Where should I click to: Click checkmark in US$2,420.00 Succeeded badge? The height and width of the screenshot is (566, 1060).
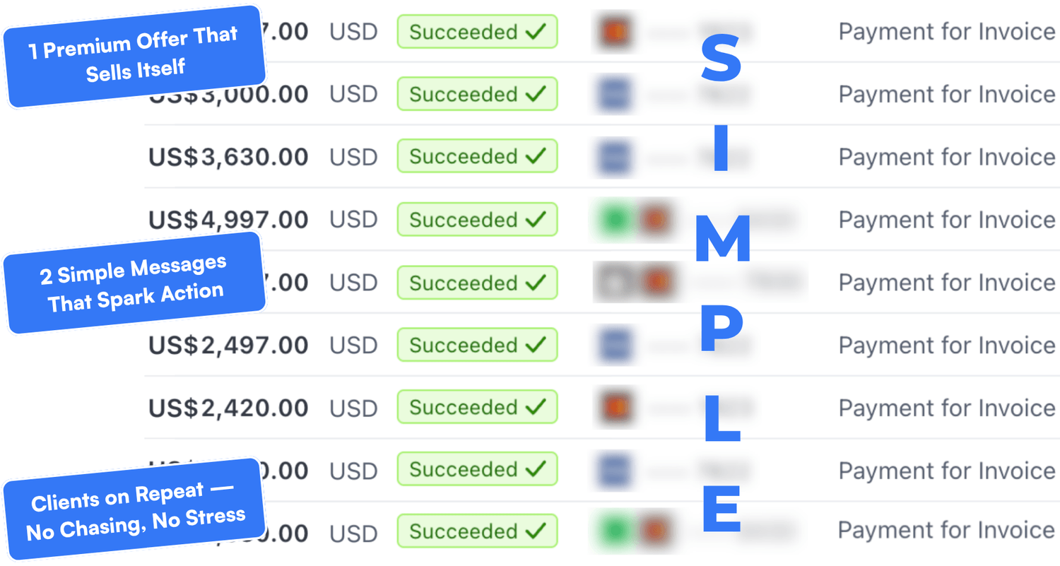click(x=537, y=407)
